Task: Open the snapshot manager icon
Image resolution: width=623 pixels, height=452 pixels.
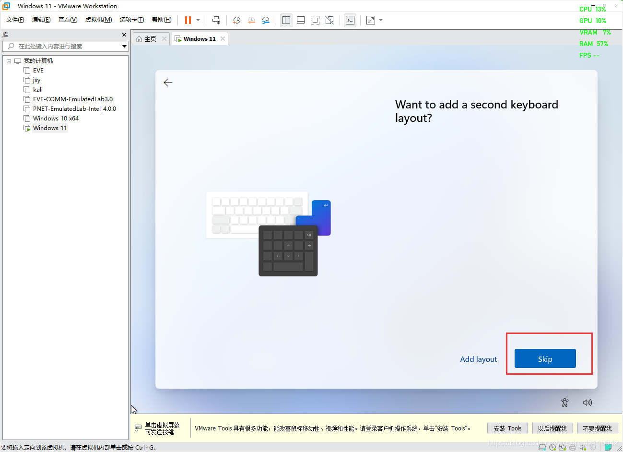Action: 266,20
